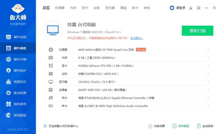This screenshot has height=134, width=220.
Task: Click the 处理器 CPU chip icon
Action: click(51, 50)
